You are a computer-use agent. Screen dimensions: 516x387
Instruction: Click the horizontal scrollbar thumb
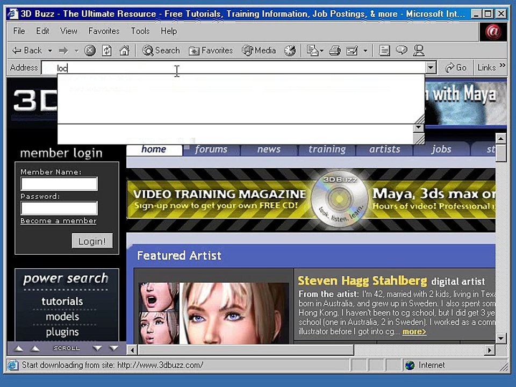click(246, 350)
